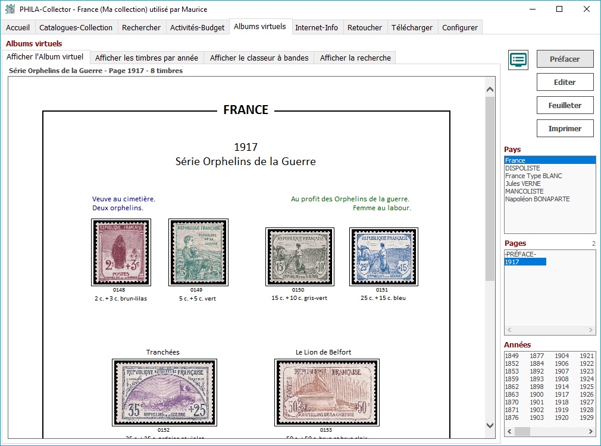Screen dimensions: 601x446
Task: Select France in the Pays list
Action: click(550, 160)
